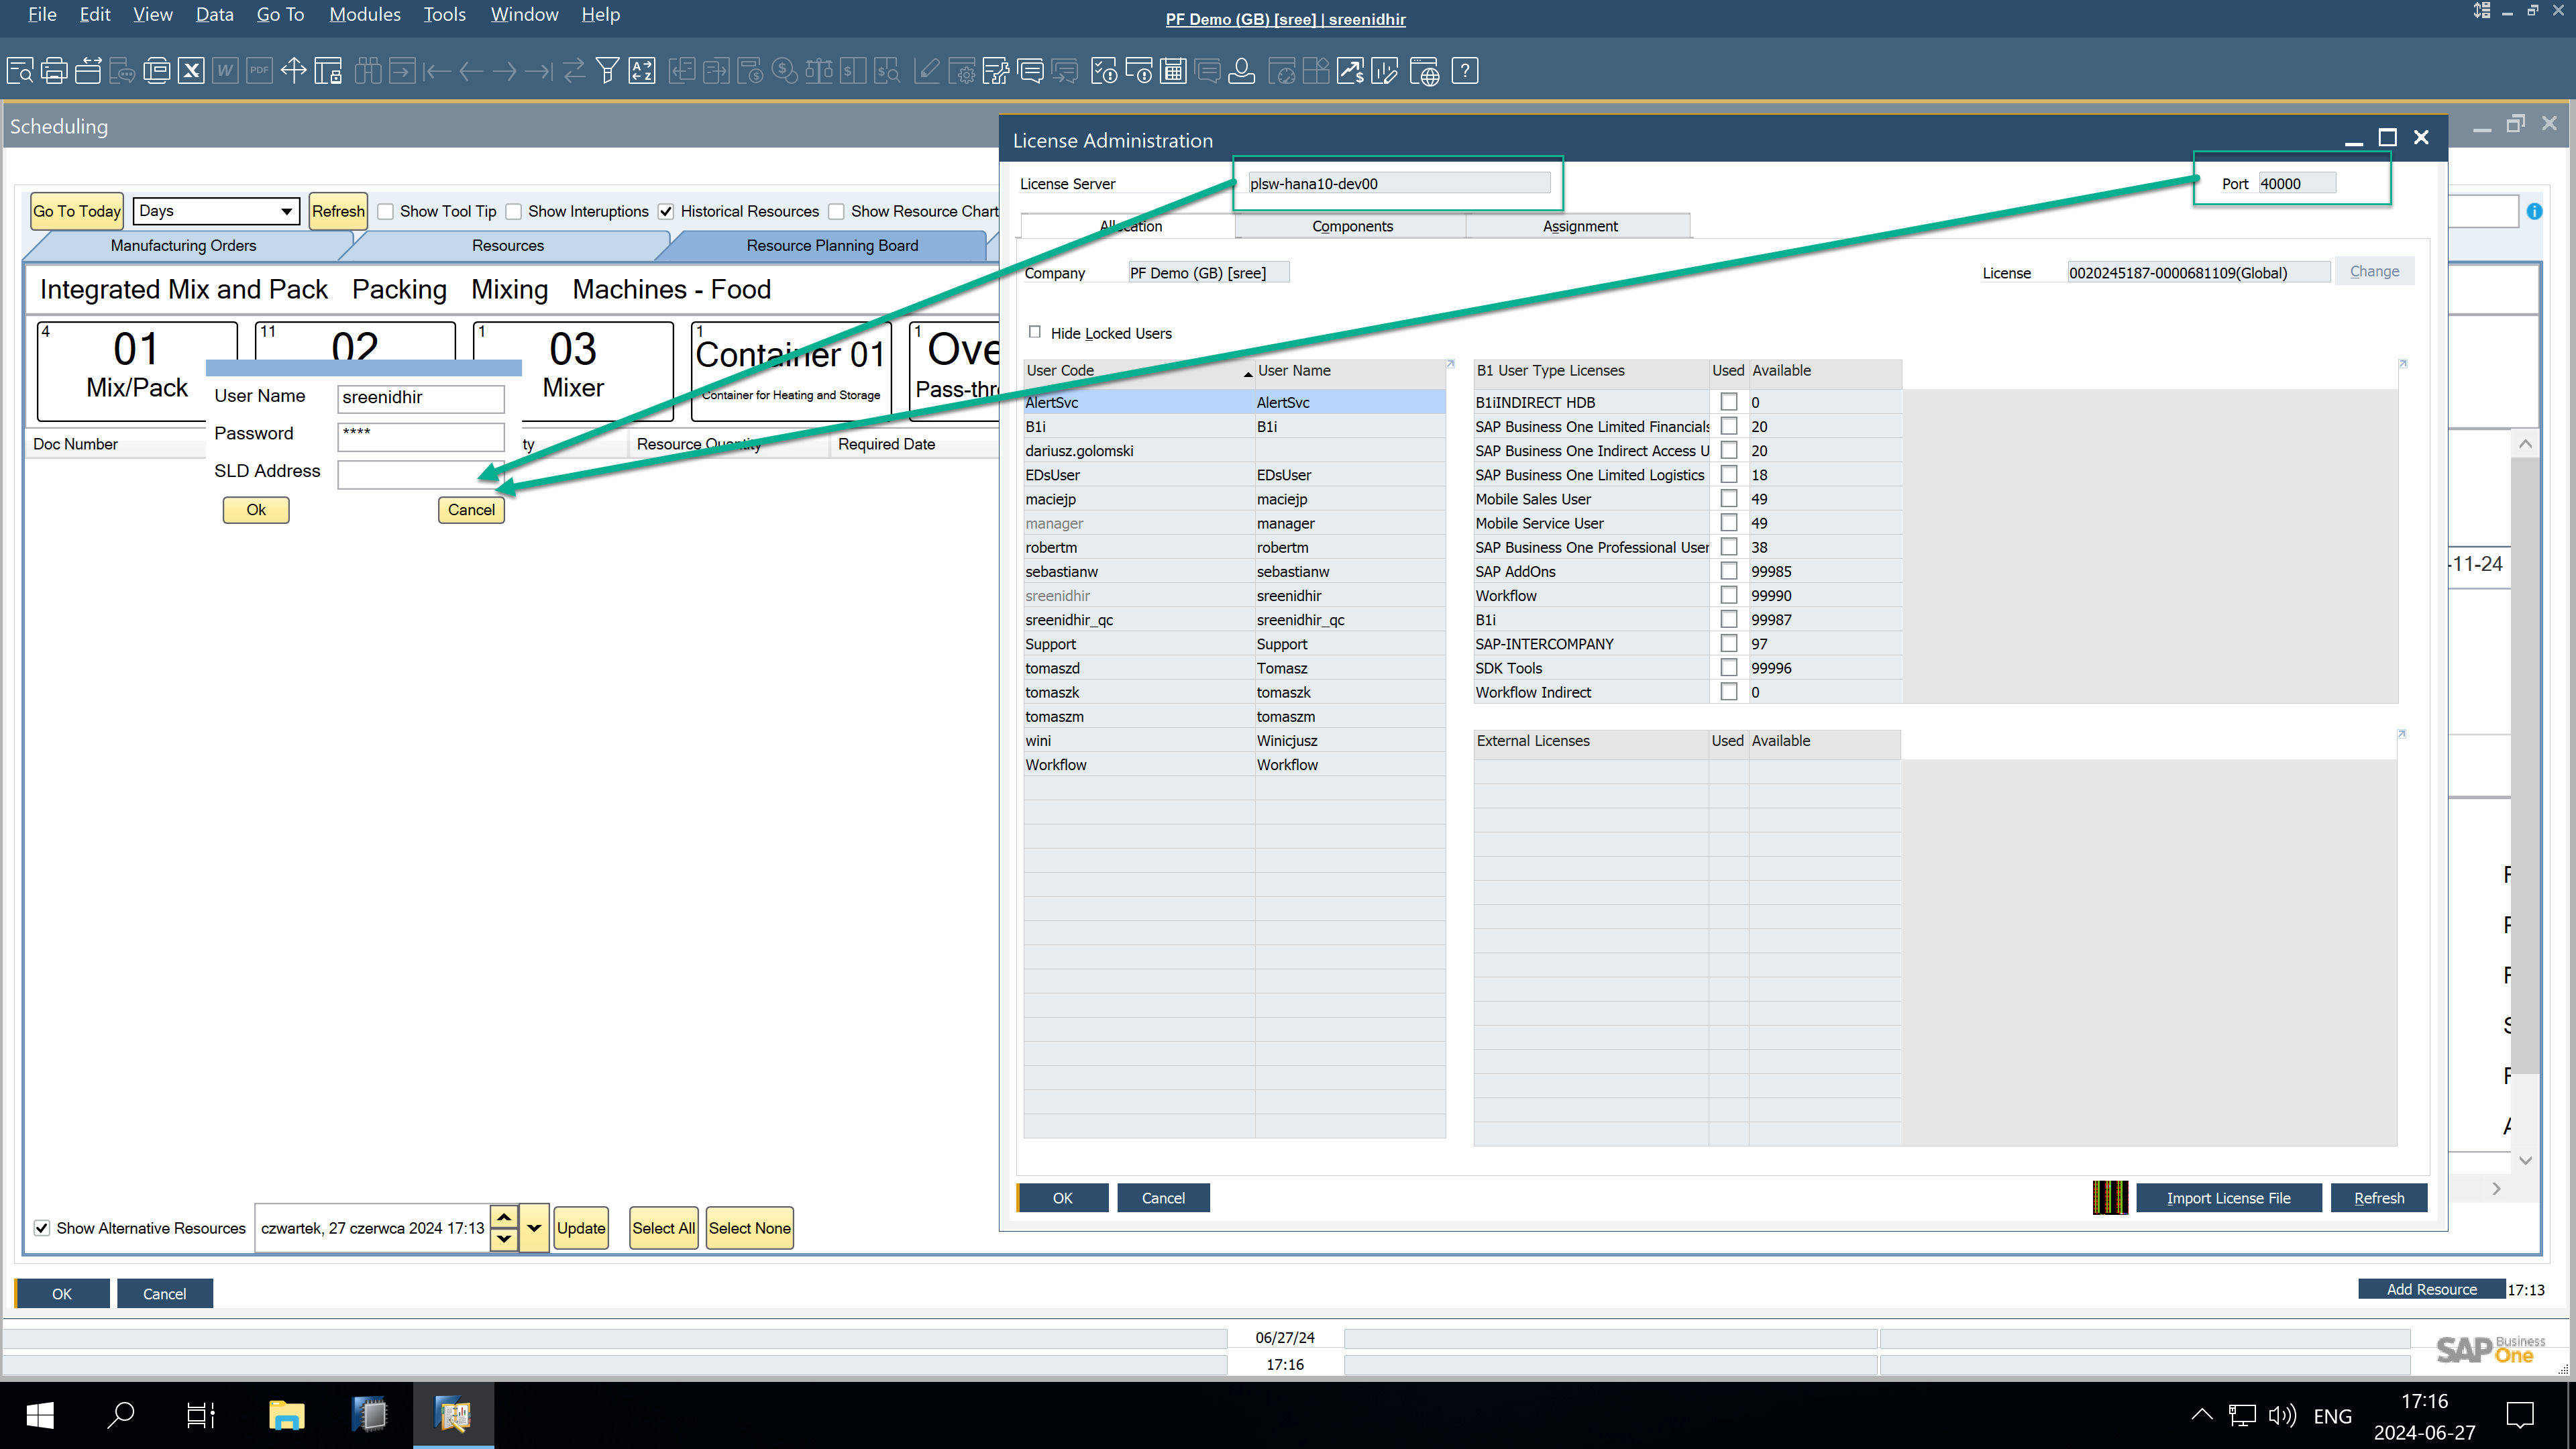Open the Days period dropdown
Image resolution: width=2576 pixels, height=1449 pixels.
tap(286, 211)
